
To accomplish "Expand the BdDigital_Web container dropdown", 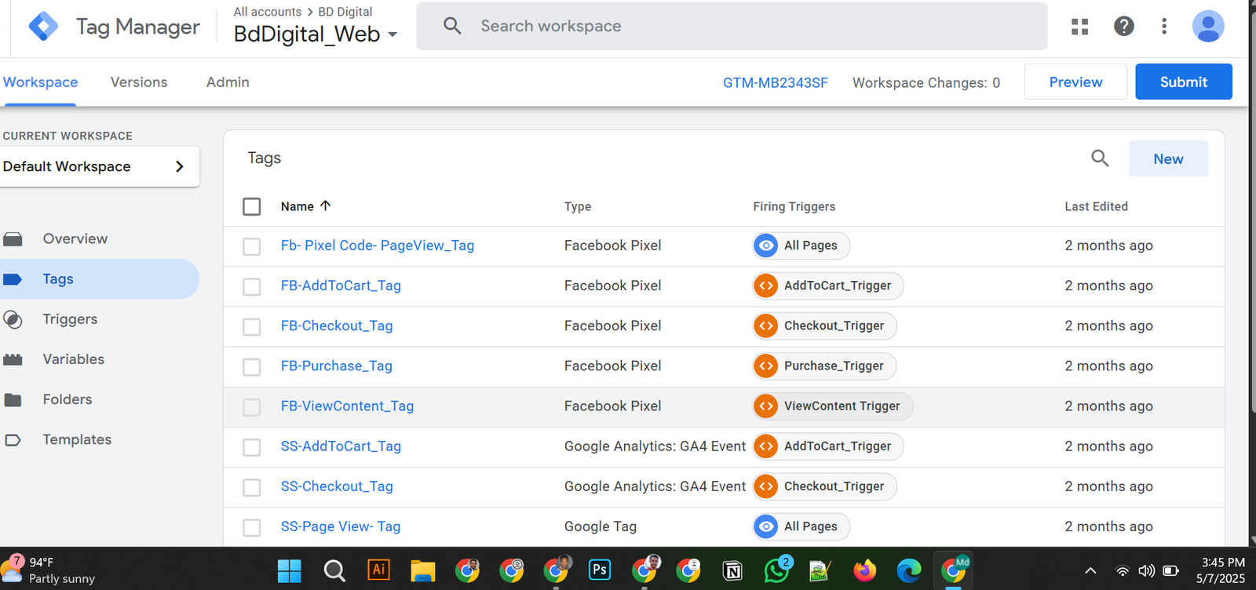I will pos(392,35).
